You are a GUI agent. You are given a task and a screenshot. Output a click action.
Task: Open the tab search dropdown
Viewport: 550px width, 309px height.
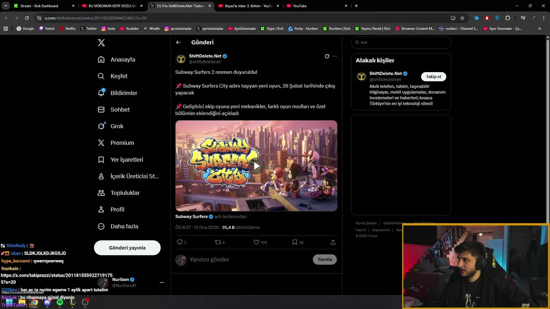6,6
